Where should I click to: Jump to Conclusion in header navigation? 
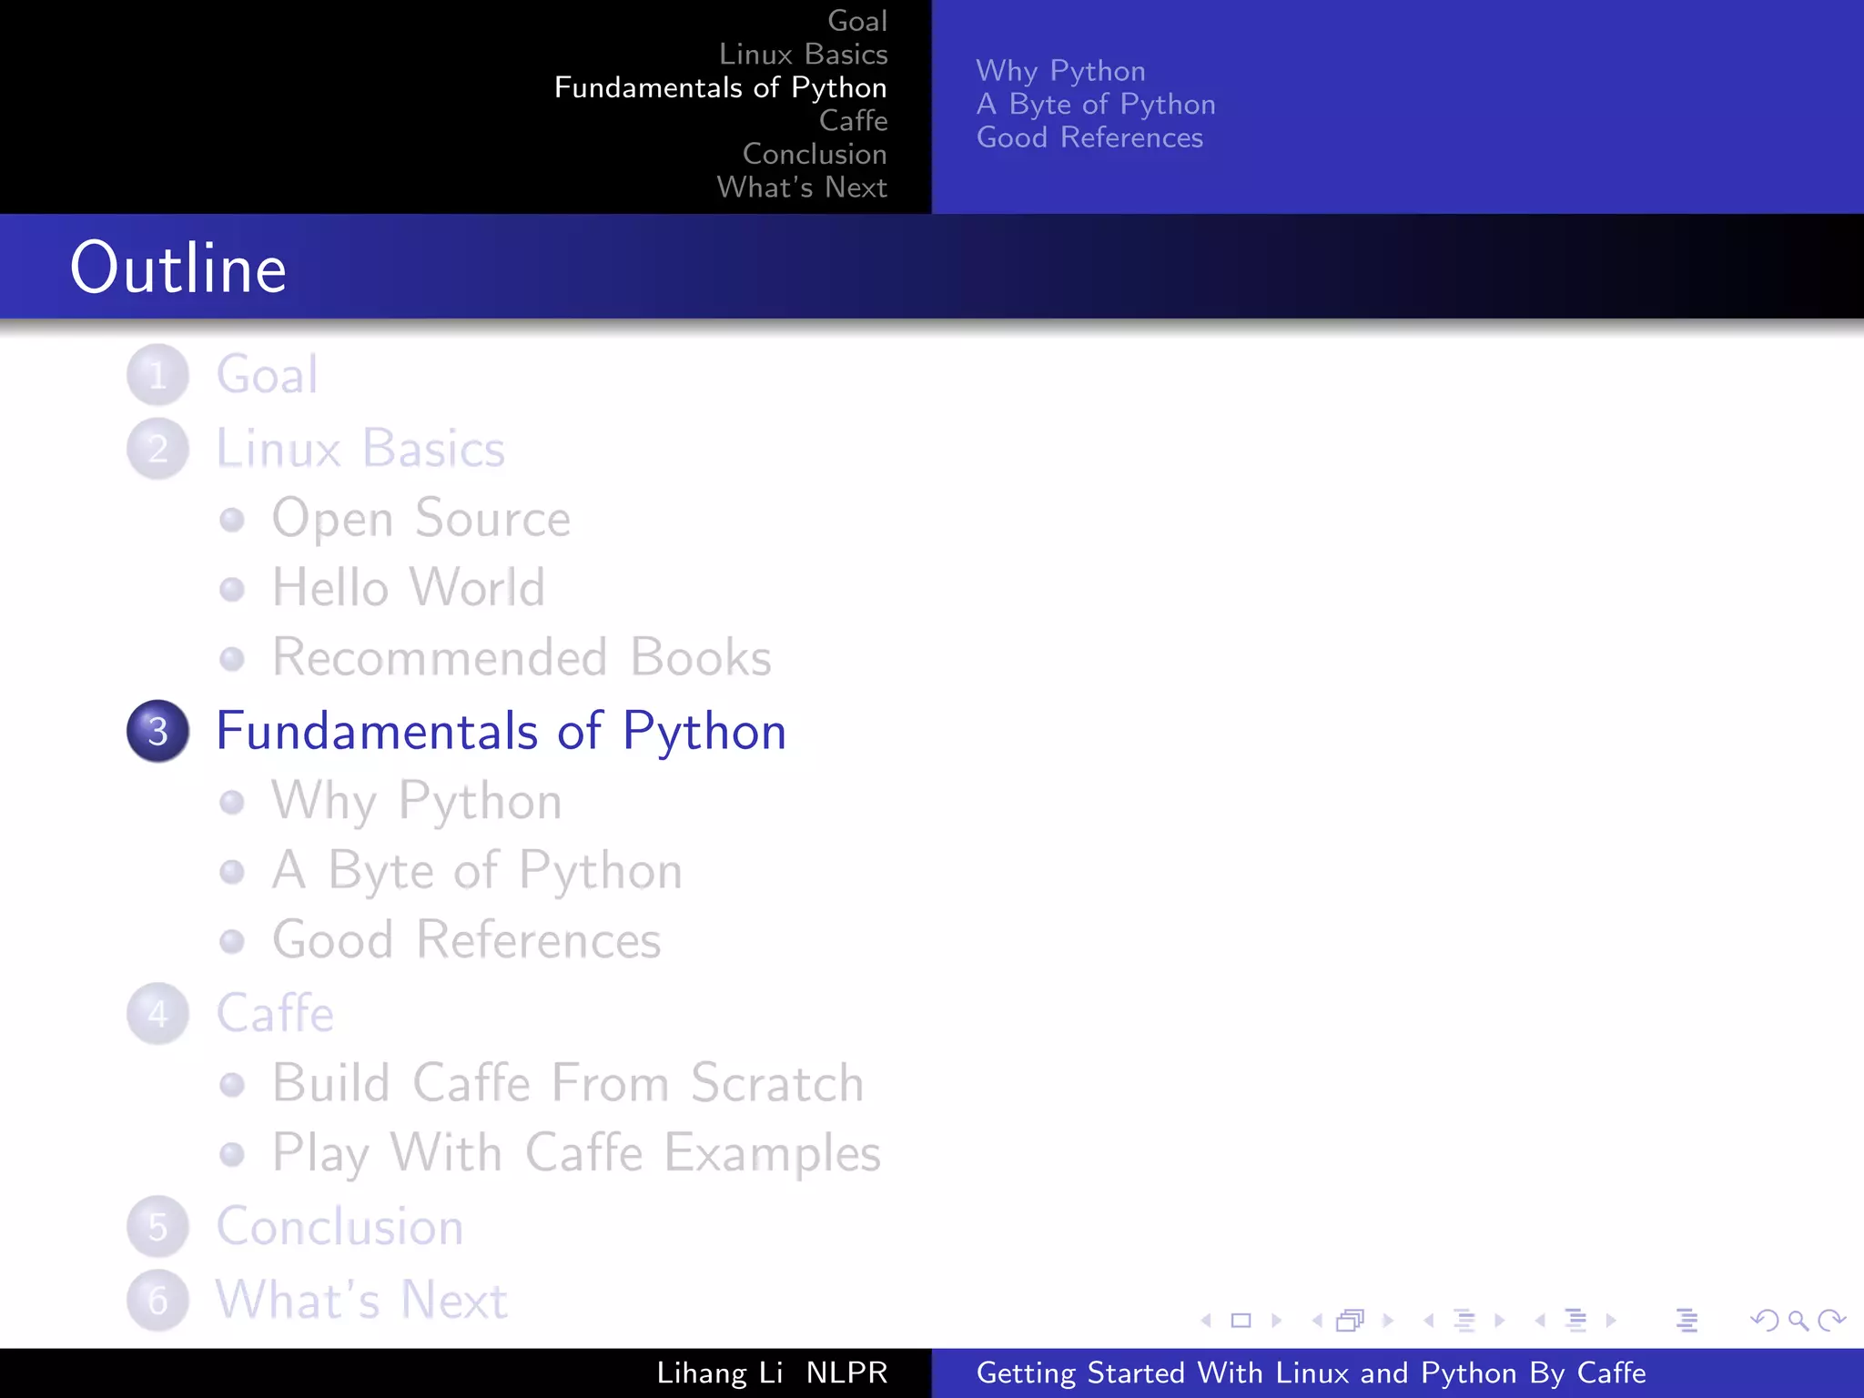click(815, 154)
